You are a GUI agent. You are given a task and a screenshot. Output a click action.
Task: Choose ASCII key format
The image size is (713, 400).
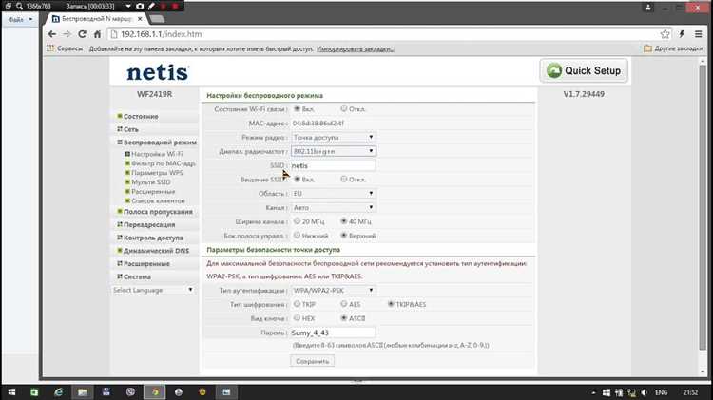[344, 318]
